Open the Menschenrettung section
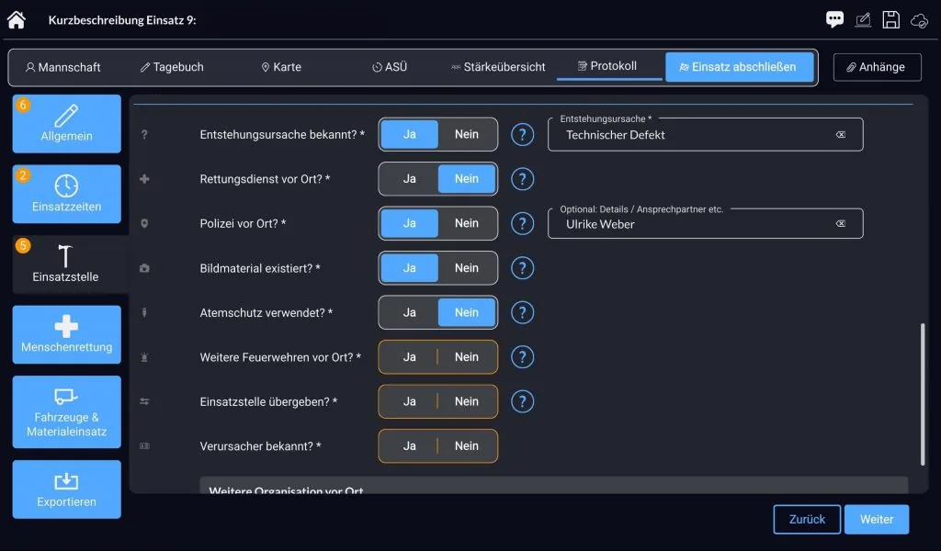The width and height of the screenshot is (941, 551). pyautogui.click(x=66, y=334)
